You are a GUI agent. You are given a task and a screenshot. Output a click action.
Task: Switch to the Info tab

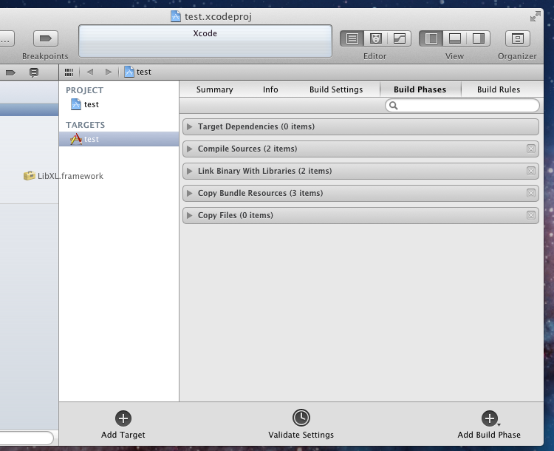coord(270,89)
